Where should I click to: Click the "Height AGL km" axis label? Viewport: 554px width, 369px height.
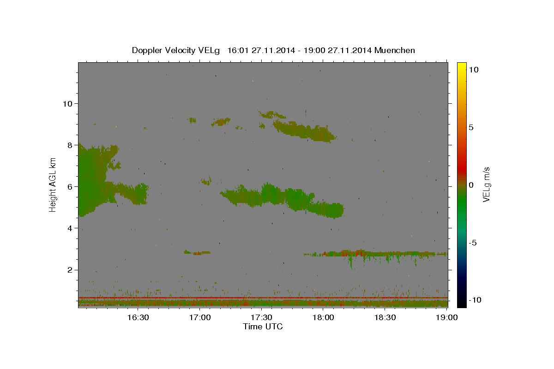pyautogui.click(x=53, y=185)
